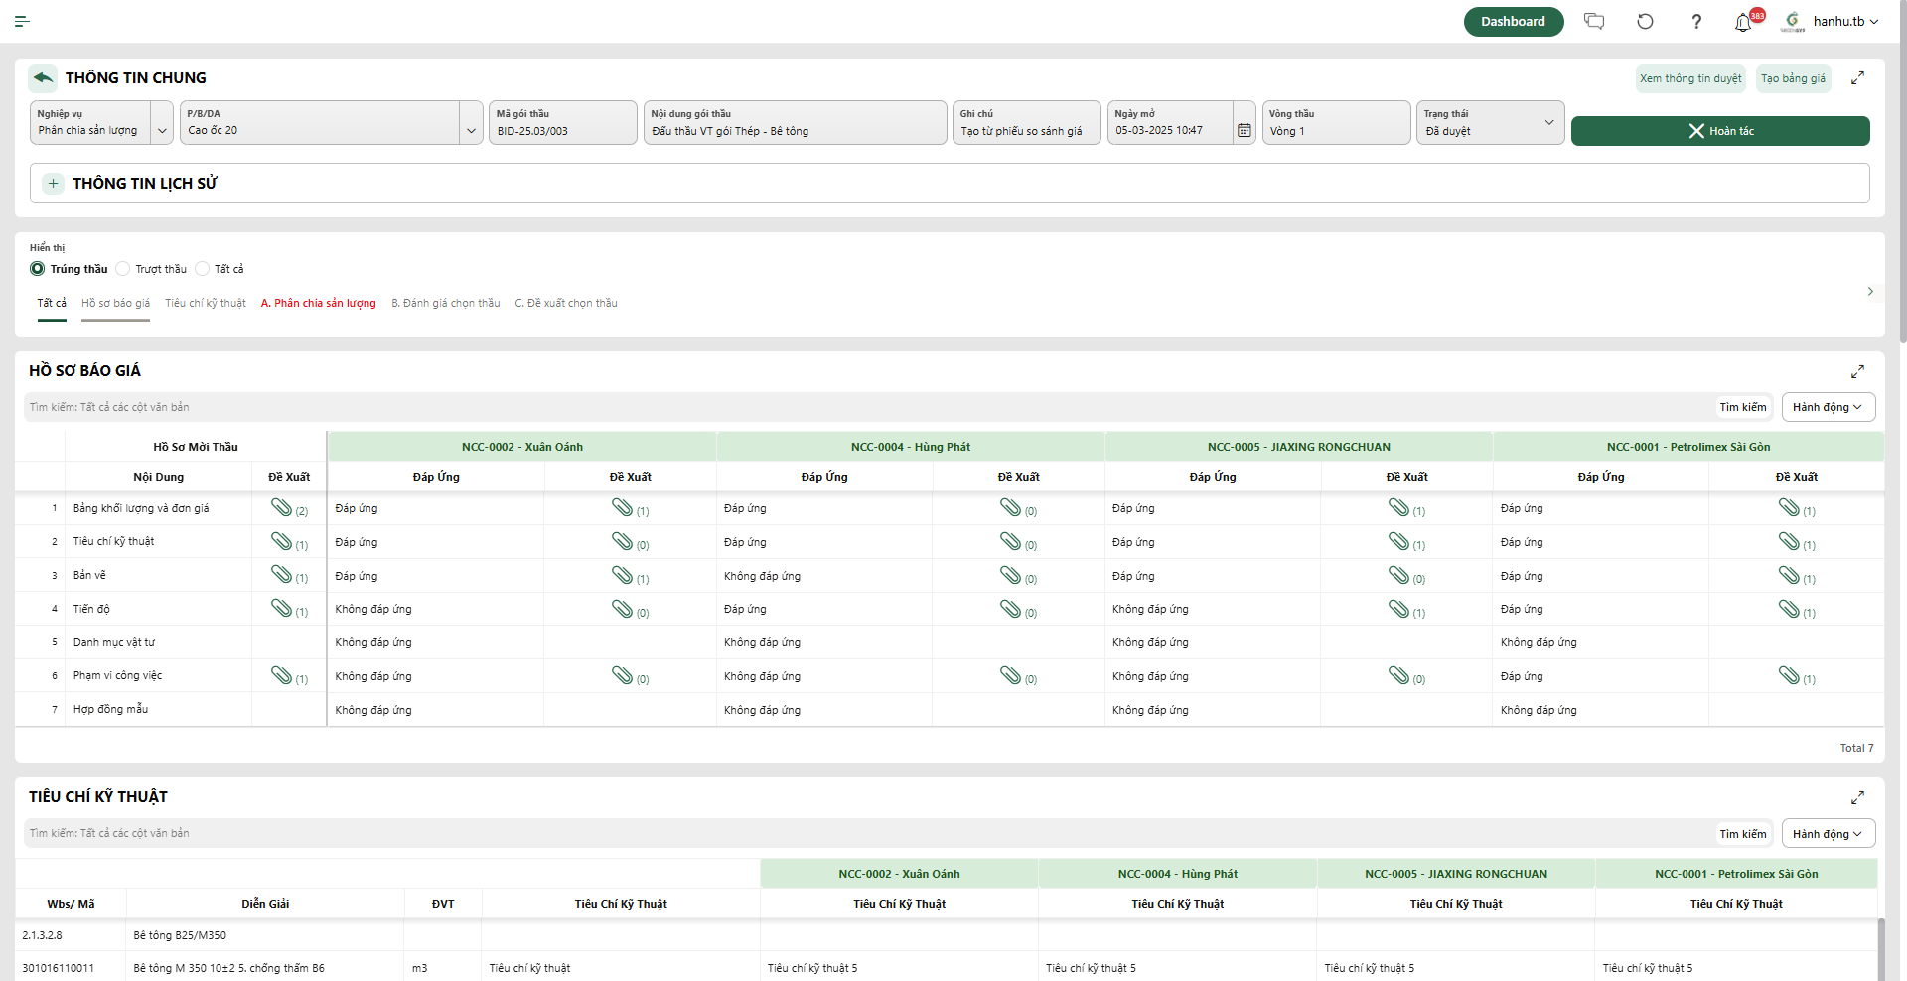Click the Nội dung gói thầu field
Viewport: 1907px width, 981px height.
[796, 123]
